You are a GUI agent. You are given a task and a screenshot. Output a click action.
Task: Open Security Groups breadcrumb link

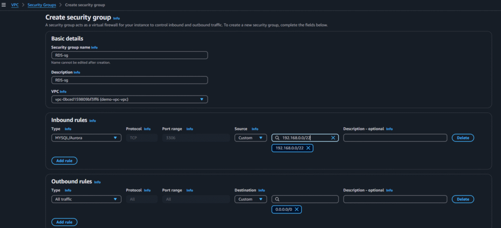point(42,5)
